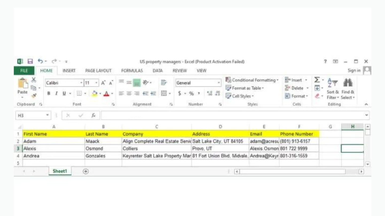Click the Fill down-arrow icon
Screen dimensions: 385x216
tap(317, 88)
